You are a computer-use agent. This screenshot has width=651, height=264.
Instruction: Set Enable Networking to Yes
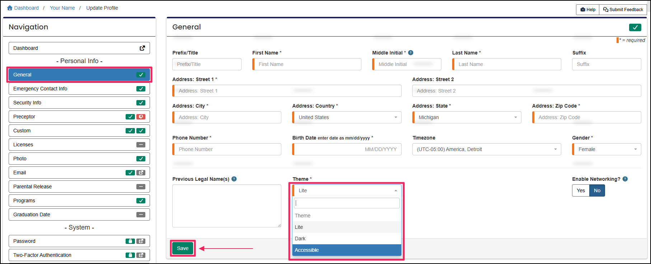pyautogui.click(x=581, y=190)
